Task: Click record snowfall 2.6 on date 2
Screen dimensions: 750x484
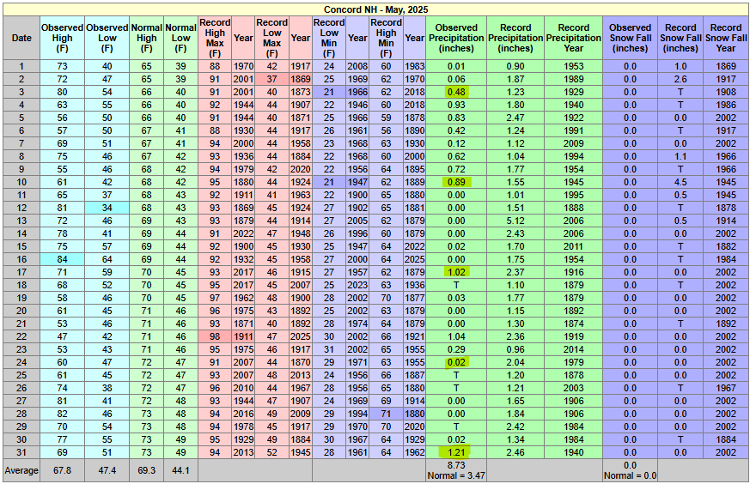Action: coord(680,79)
